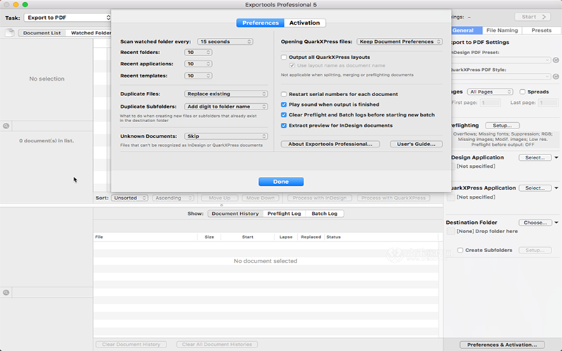Enable the Spreads checkbox
562x351 pixels.
click(523, 92)
